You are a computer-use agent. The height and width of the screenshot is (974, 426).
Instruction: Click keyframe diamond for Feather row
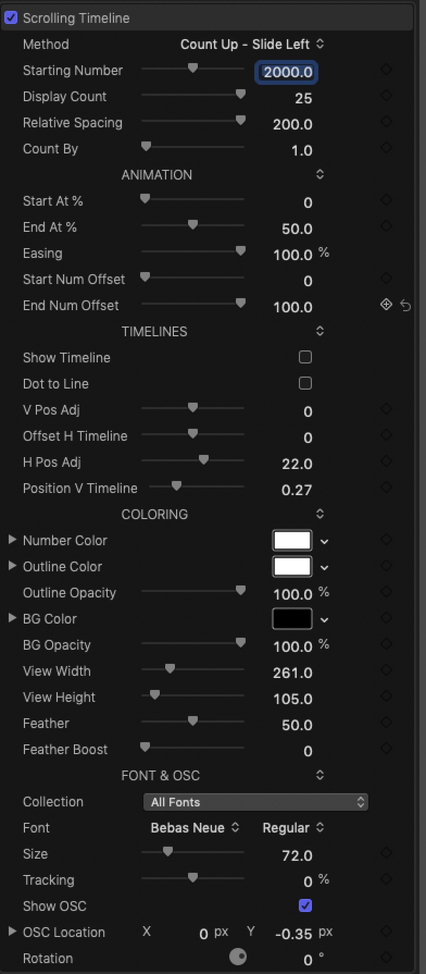click(386, 723)
